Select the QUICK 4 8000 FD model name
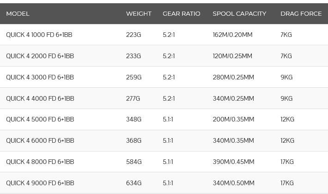The image size is (328, 194). pos(40,162)
